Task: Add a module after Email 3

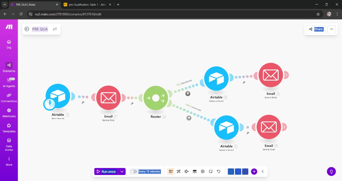Action: (x=286, y=75)
